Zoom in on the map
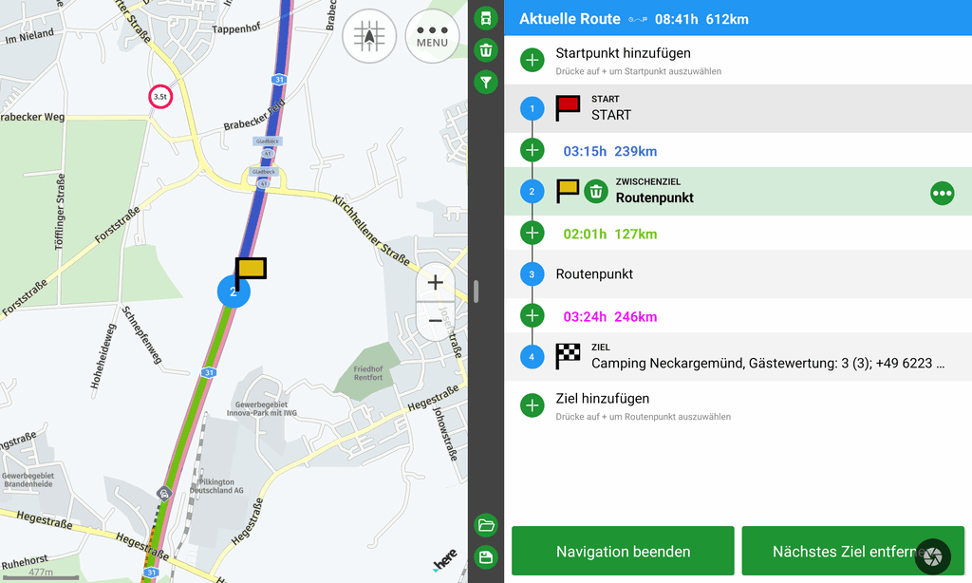The width and height of the screenshot is (972, 583). coord(435,283)
